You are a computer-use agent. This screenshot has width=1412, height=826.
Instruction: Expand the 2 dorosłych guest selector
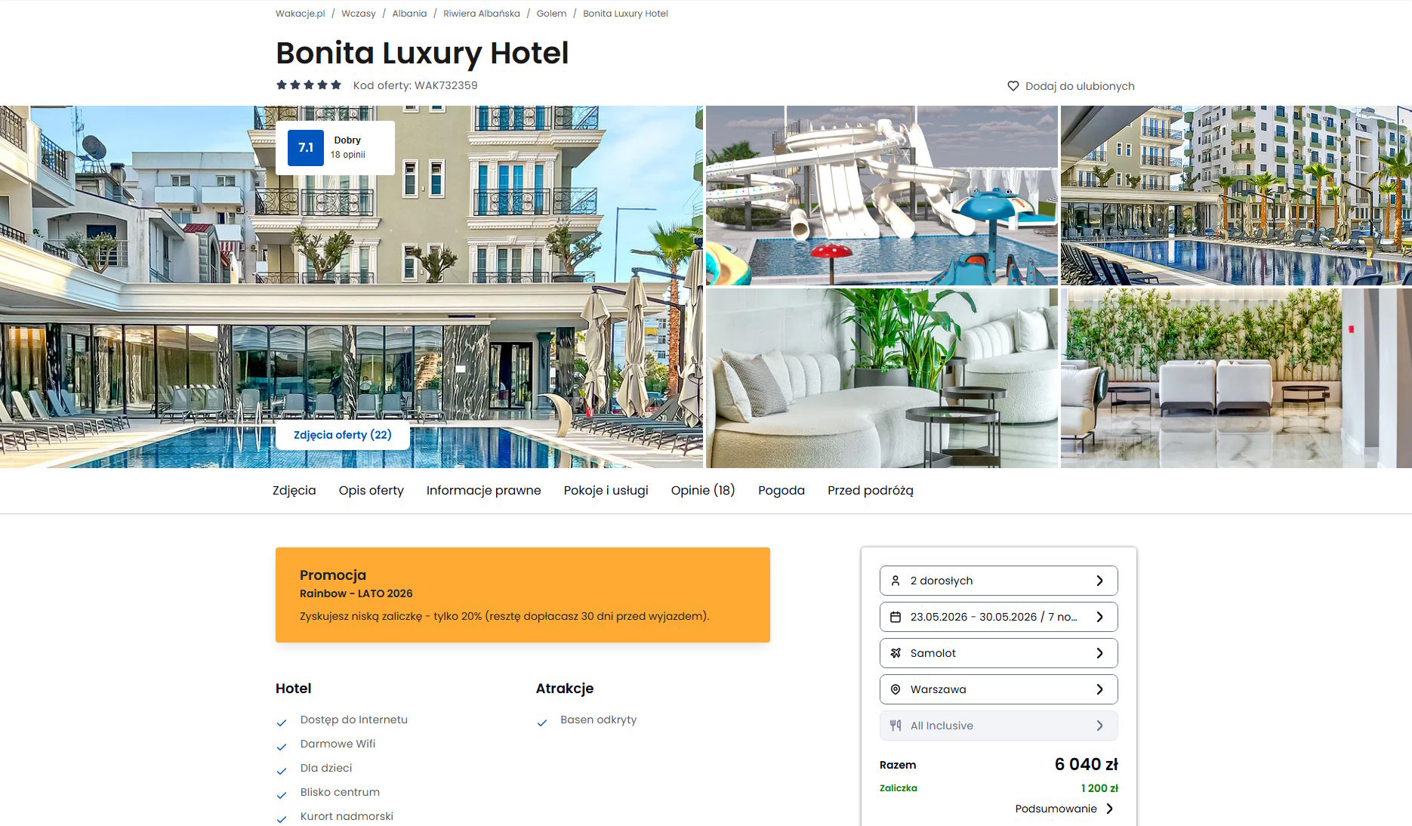998,581
